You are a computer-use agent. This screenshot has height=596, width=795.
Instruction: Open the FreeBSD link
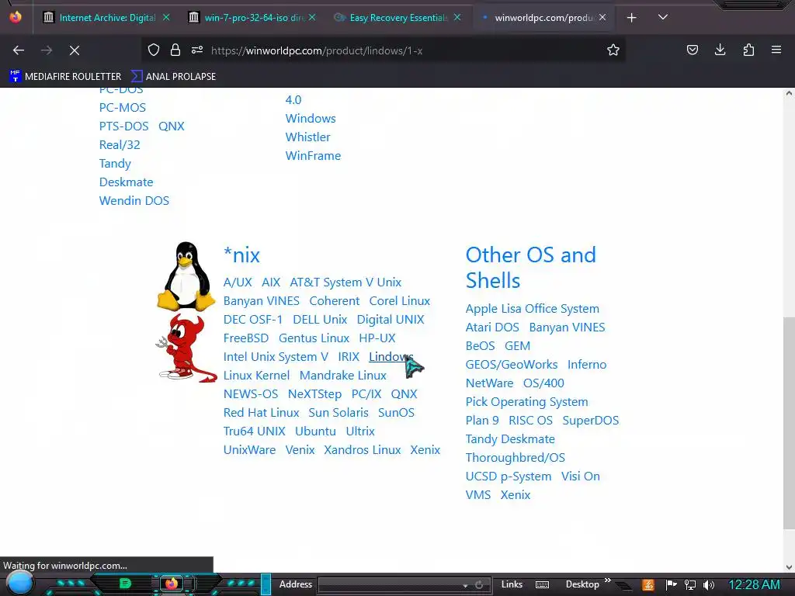pos(246,338)
